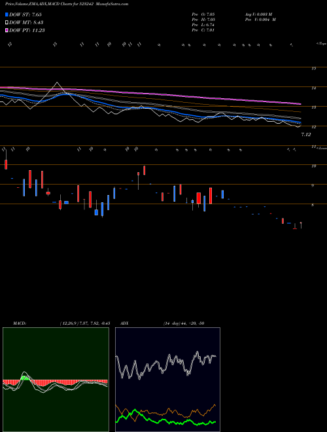Click the price axis label 14
Viewport: 327px width, 432px height.
[x=313, y=88]
